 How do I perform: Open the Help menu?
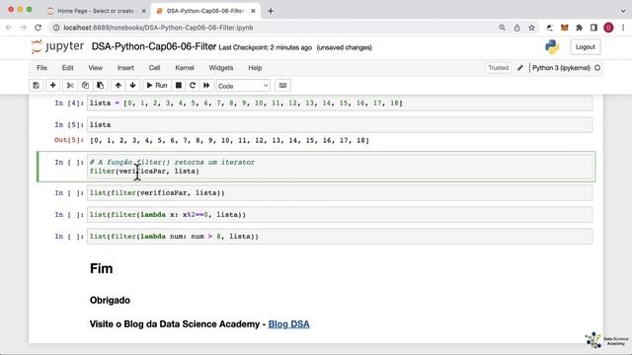point(255,68)
